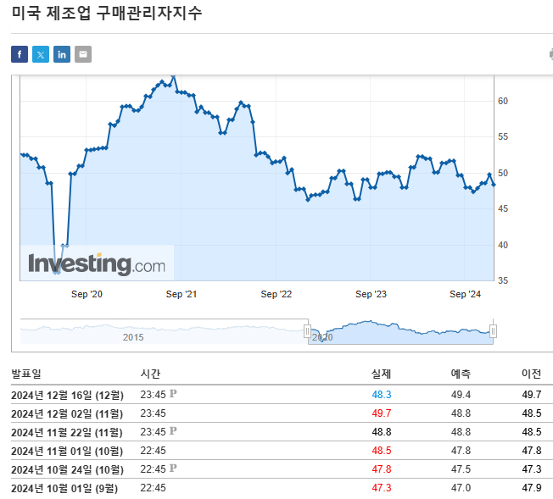553x499 pixels.
Task: Click the Investing.com logo on the chart
Action: pos(97,263)
